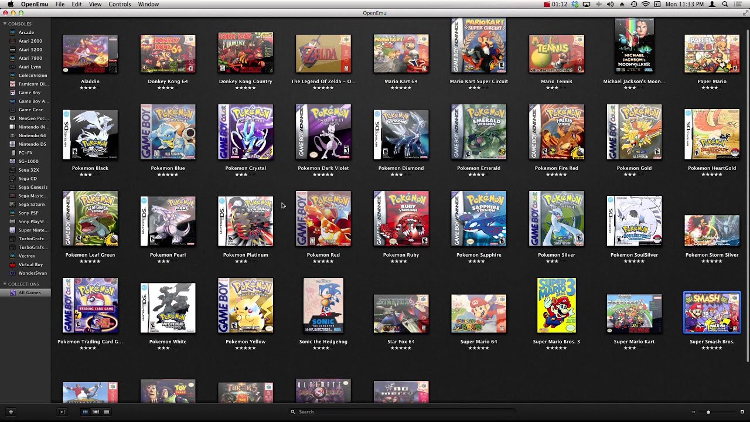Click the large-size icon right of slider
This screenshot has height=422, width=750.
742,412
